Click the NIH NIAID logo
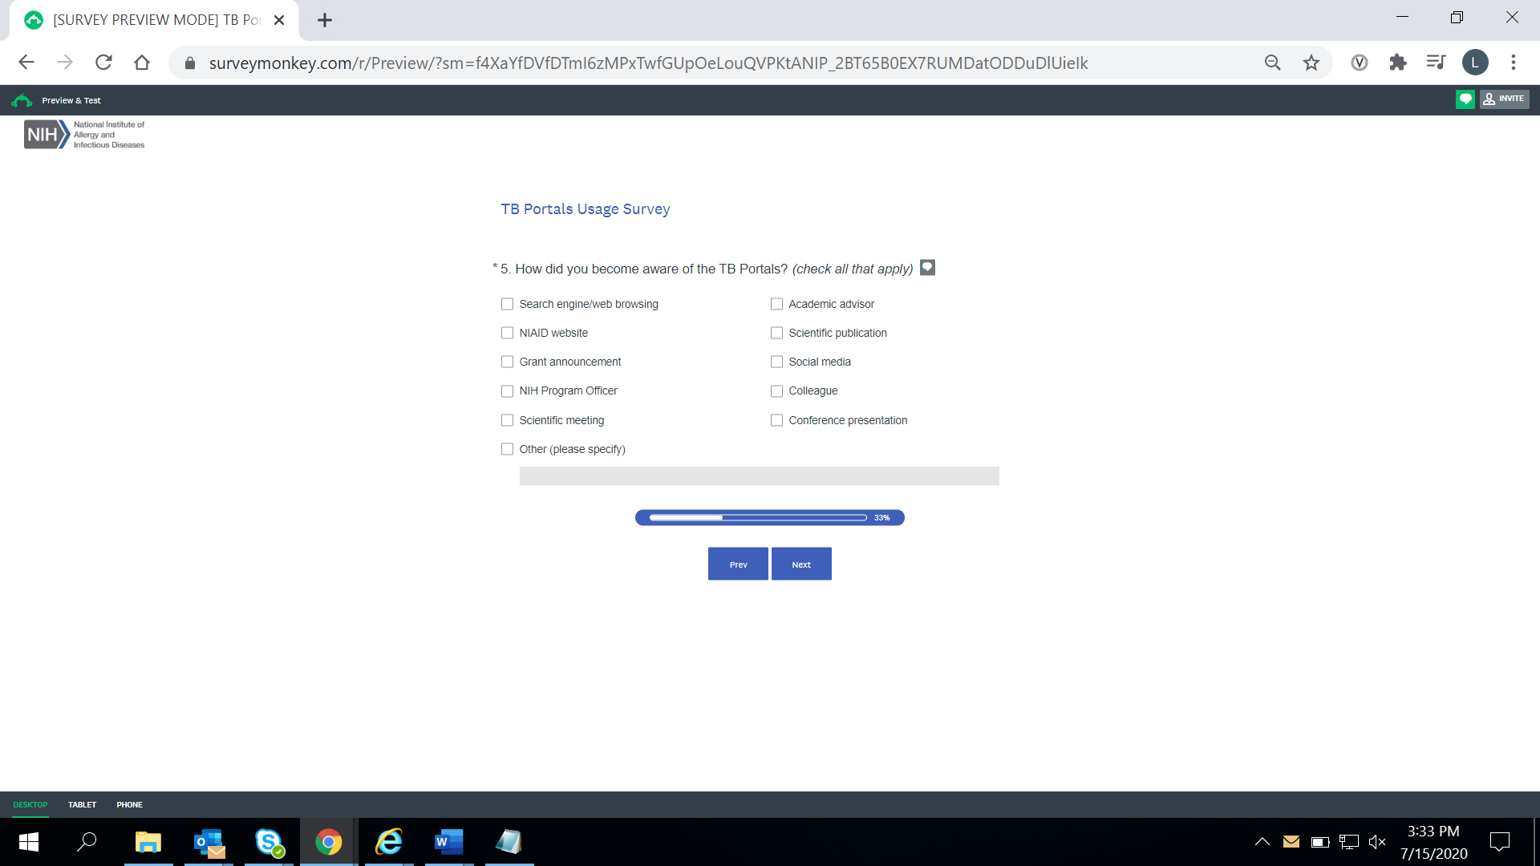1540x866 pixels. 84,135
